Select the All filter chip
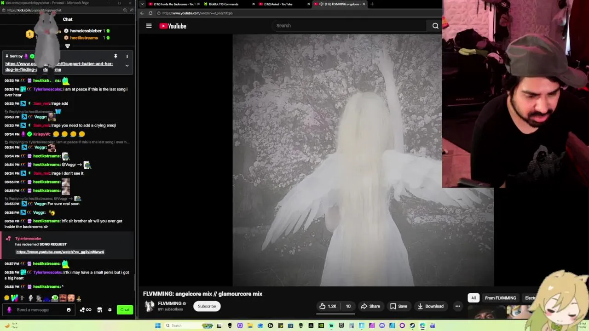This screenshot has width=589, height=331. click(x=473, y=298)
